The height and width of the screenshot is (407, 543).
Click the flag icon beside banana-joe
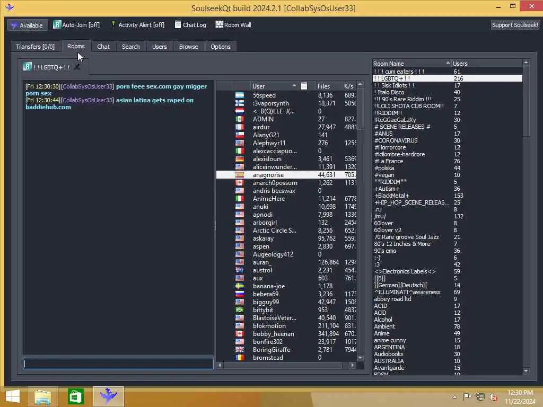coord(239,286)
